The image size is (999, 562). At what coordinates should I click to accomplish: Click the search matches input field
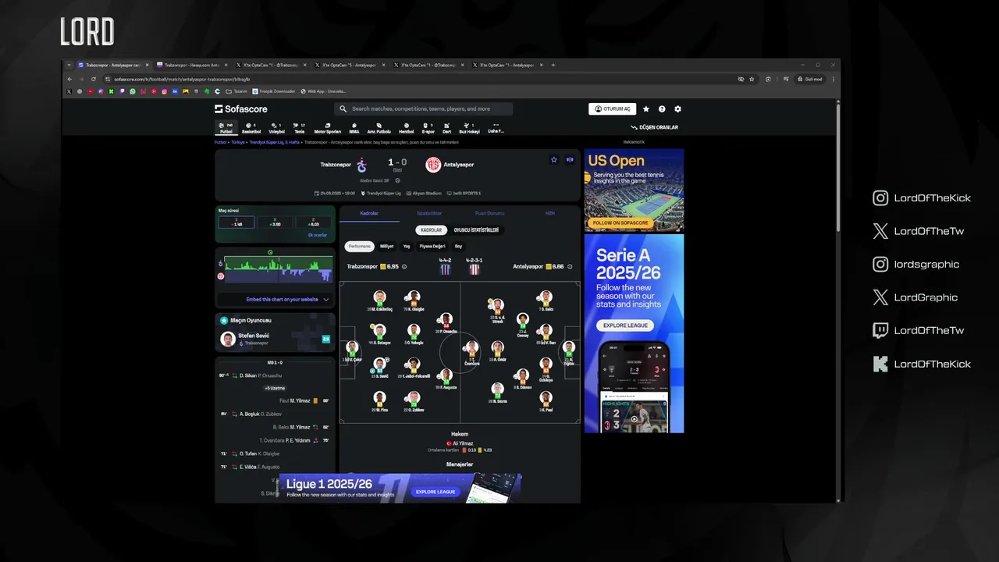[424, 109]
